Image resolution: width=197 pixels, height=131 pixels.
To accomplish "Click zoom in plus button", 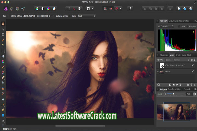I will [x=195, y=94].
